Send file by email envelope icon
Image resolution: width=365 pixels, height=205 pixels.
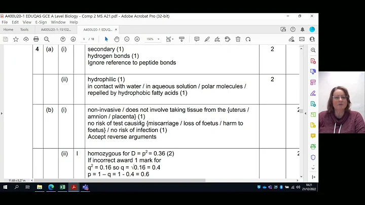[x=302, y=39]
